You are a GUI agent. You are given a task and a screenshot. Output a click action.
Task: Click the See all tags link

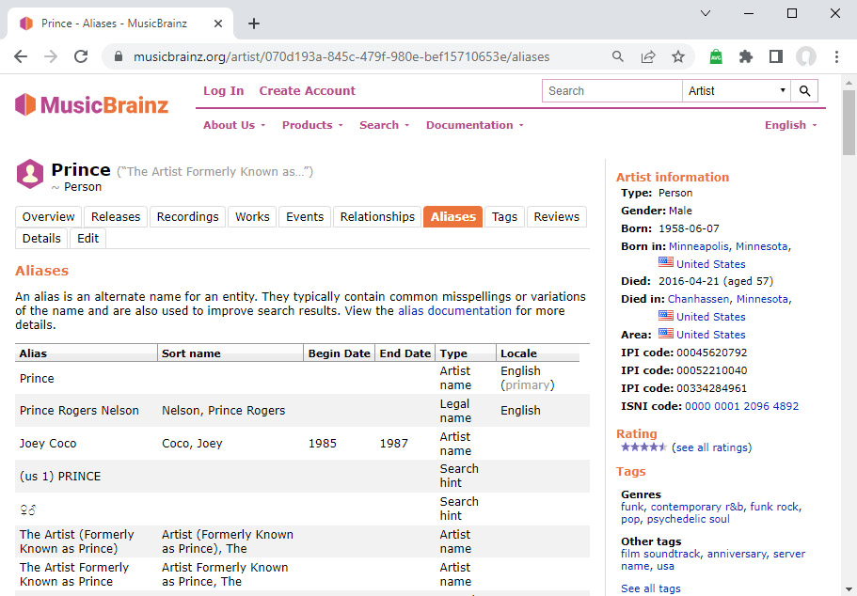650,588
